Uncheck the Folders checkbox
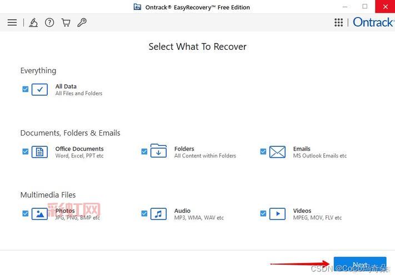 click(x=144, y=152)
